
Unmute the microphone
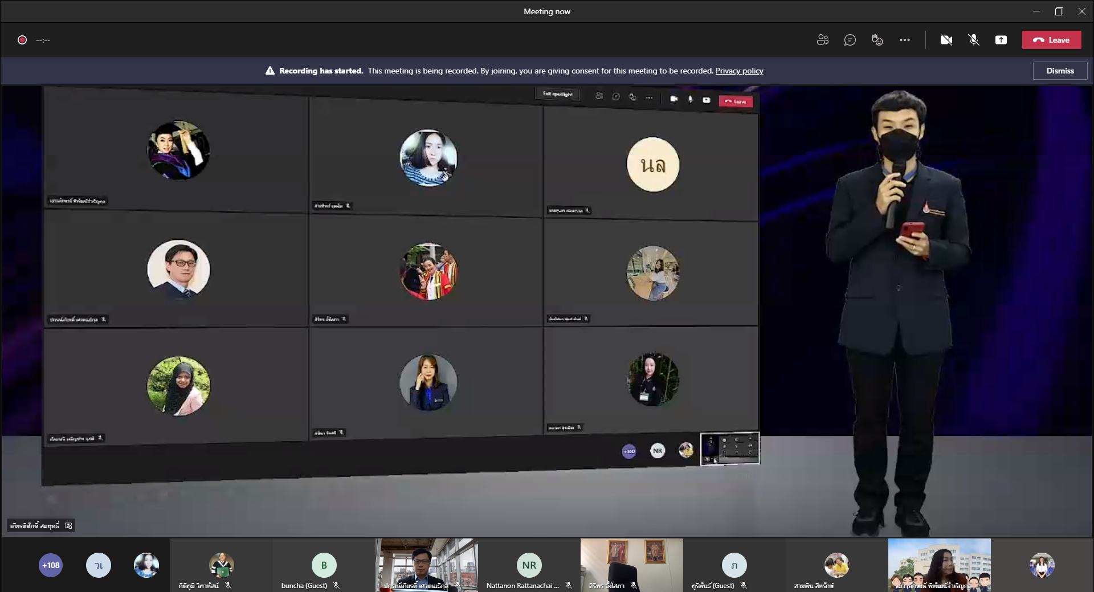pyautogui.click(x=974, y=40)
